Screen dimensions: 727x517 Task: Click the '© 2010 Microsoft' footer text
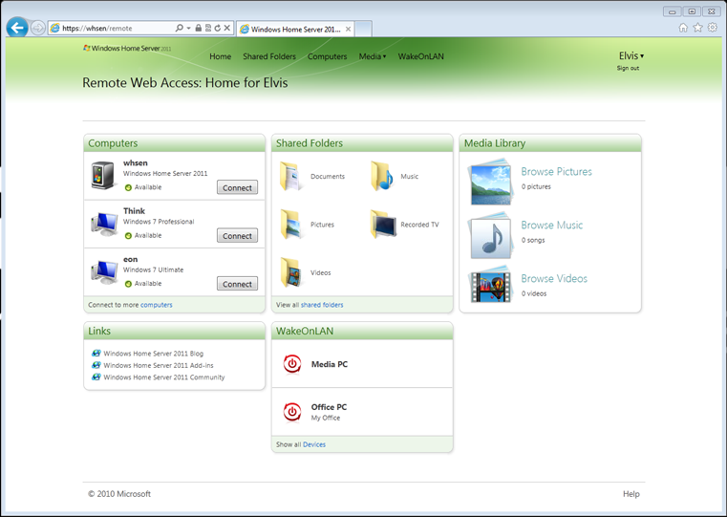coord(119,494)
